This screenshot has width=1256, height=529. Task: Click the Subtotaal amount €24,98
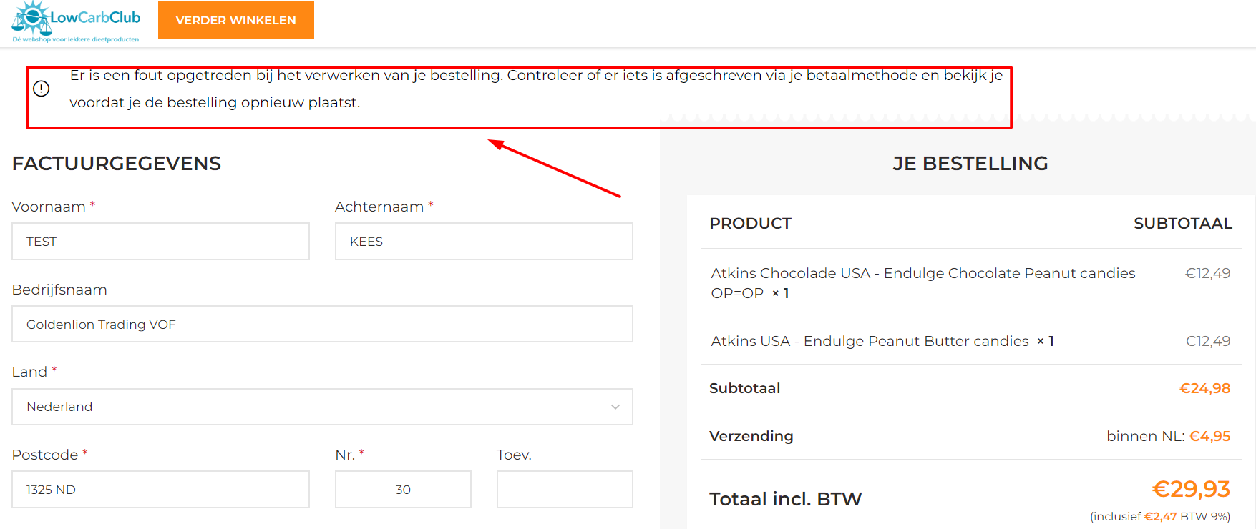pyautogui.click(x=1204, y=388)
